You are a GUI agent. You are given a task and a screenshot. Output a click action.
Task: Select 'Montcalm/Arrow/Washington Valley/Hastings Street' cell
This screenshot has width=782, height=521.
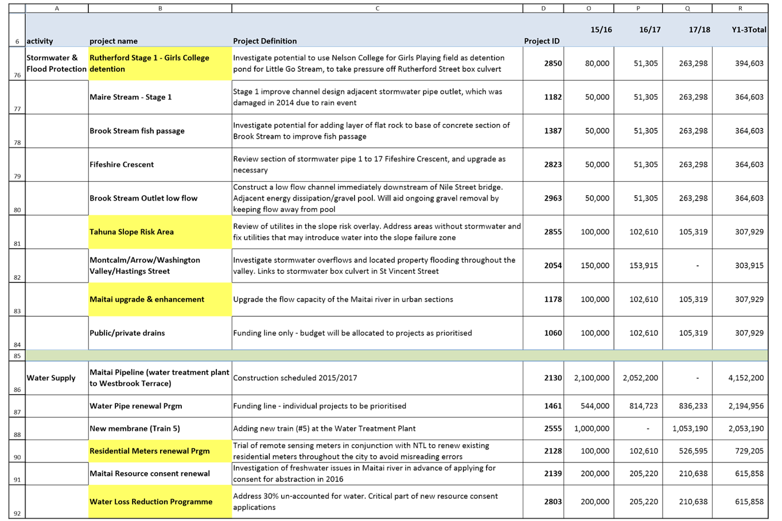160,265
